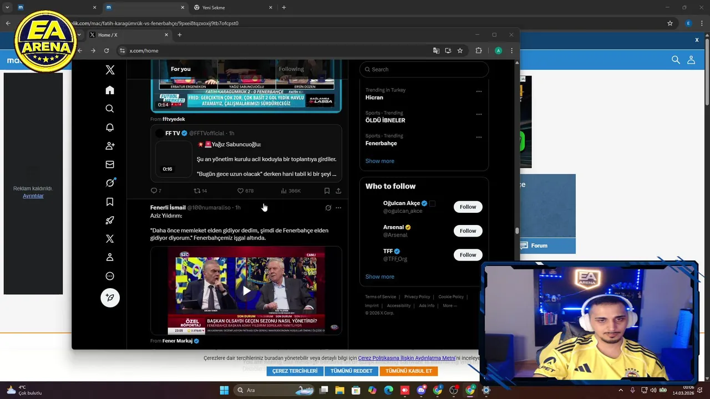The width and height of the screenshot is (710, 399).
Task: Open Profile person icon in X sidebar
Action: pyautogui.click(x=110, y=257)
